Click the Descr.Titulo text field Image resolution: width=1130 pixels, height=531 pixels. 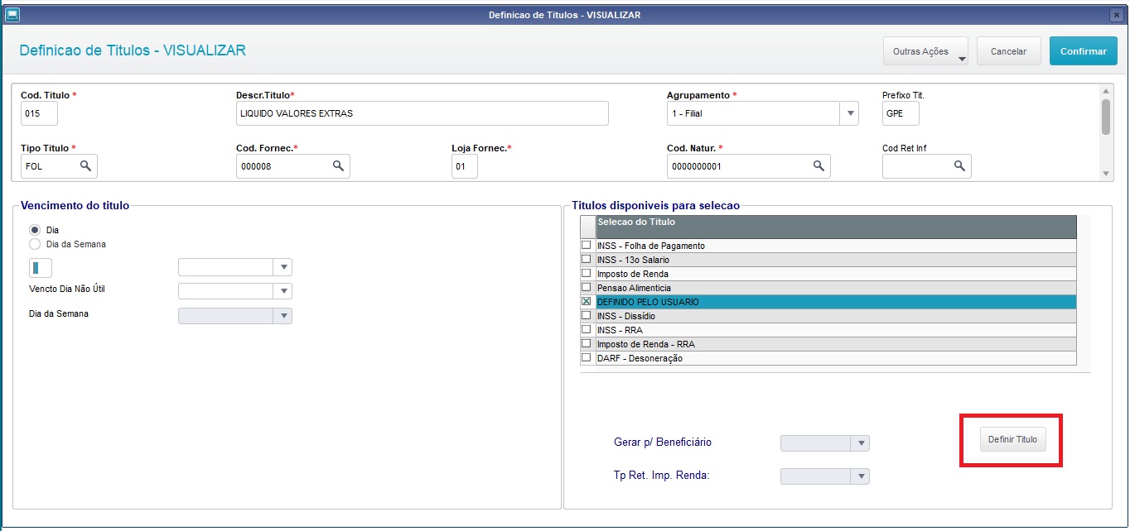tap(423, 113)
